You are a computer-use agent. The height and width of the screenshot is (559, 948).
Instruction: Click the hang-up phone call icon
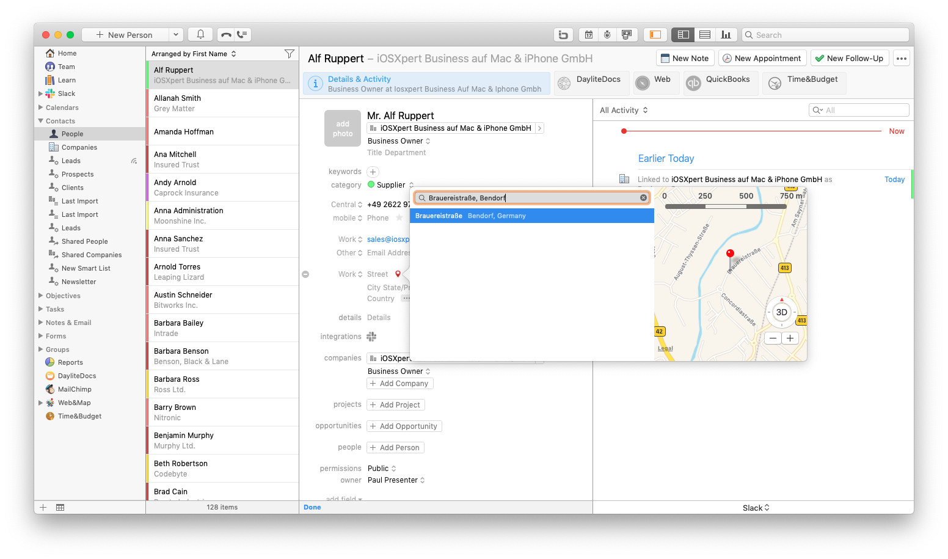click(x=226, y=35)
